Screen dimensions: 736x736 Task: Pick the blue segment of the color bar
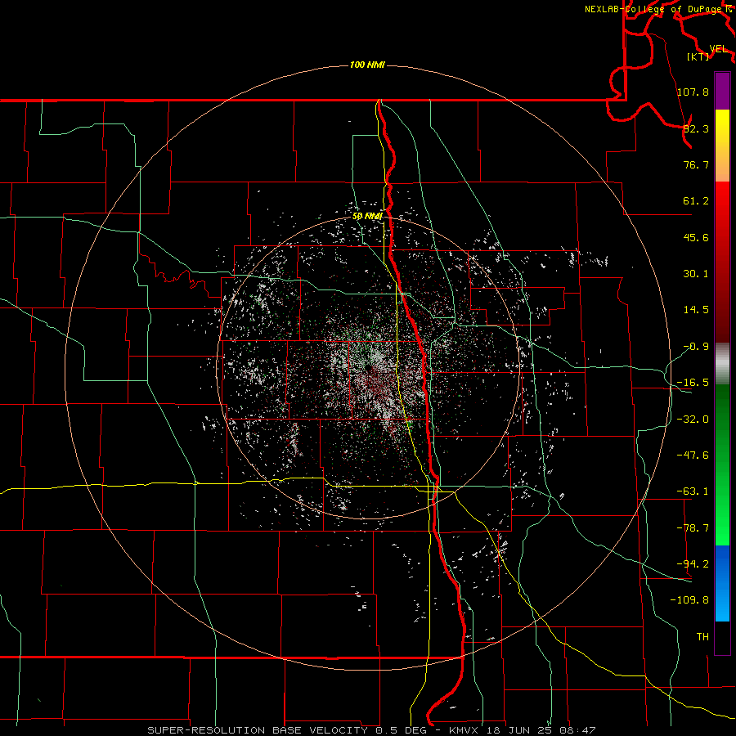pos(722,582)
